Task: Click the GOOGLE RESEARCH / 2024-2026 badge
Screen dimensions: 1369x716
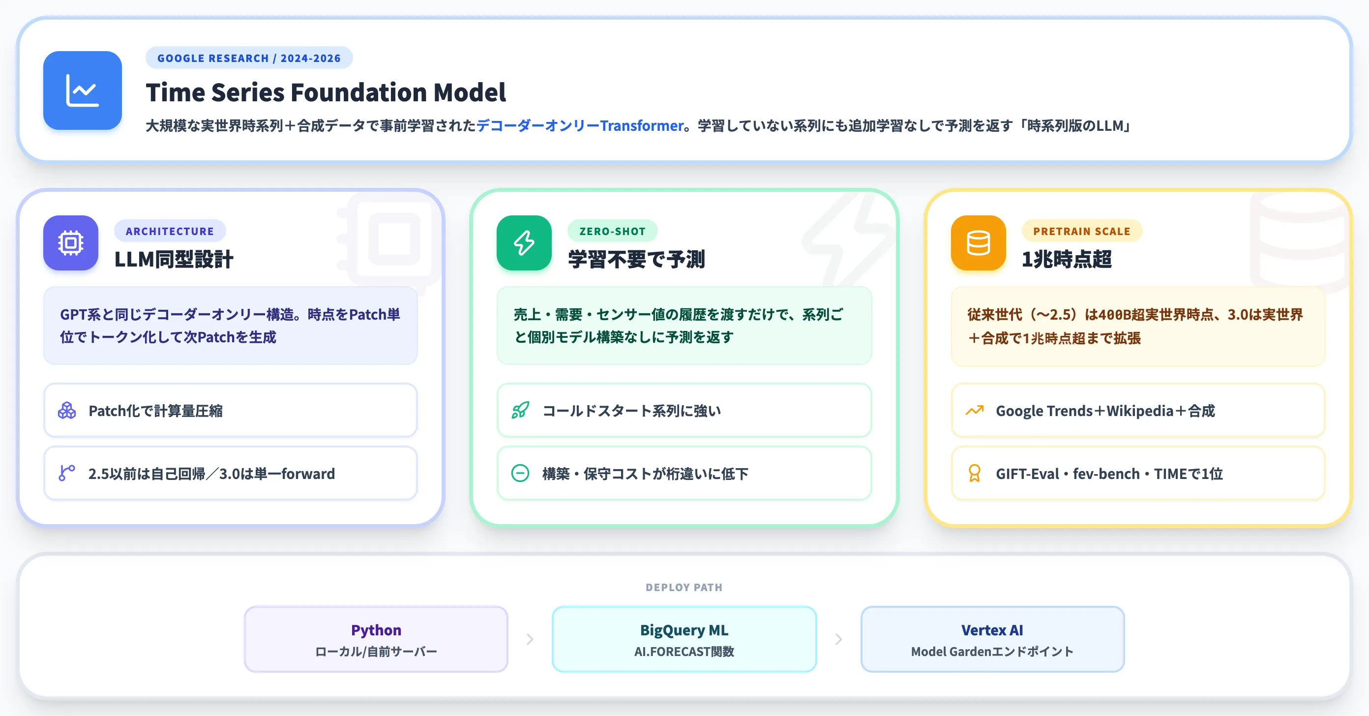Action: (249, 58)
